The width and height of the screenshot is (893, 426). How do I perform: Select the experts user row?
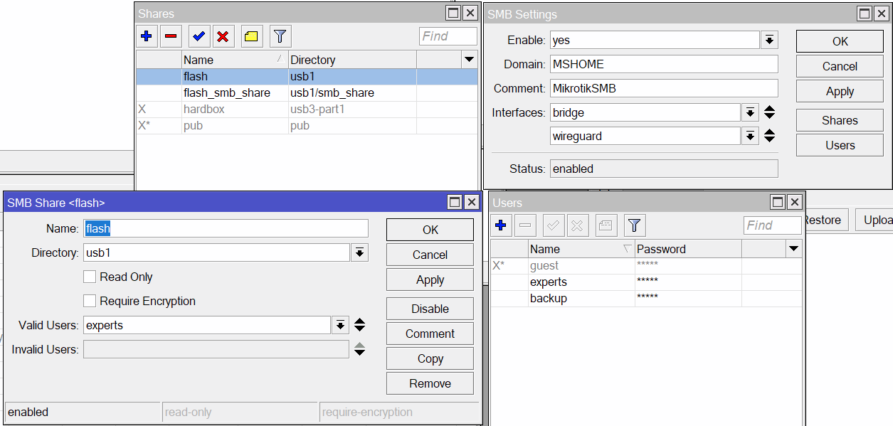pos(646,282)
